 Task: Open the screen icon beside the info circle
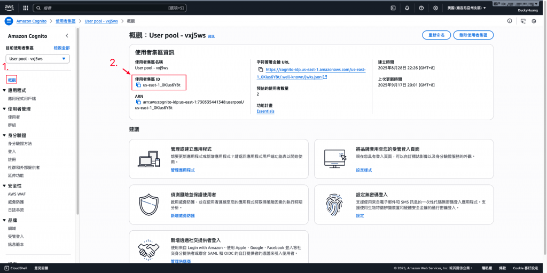tap(522, 21)
